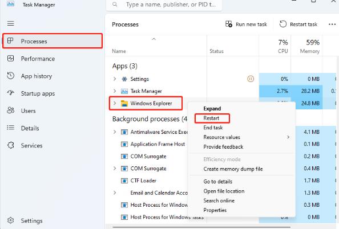The image size is (339, 229).
Task: Open the Resource values submenu arrow
Action: click(288, 137)
